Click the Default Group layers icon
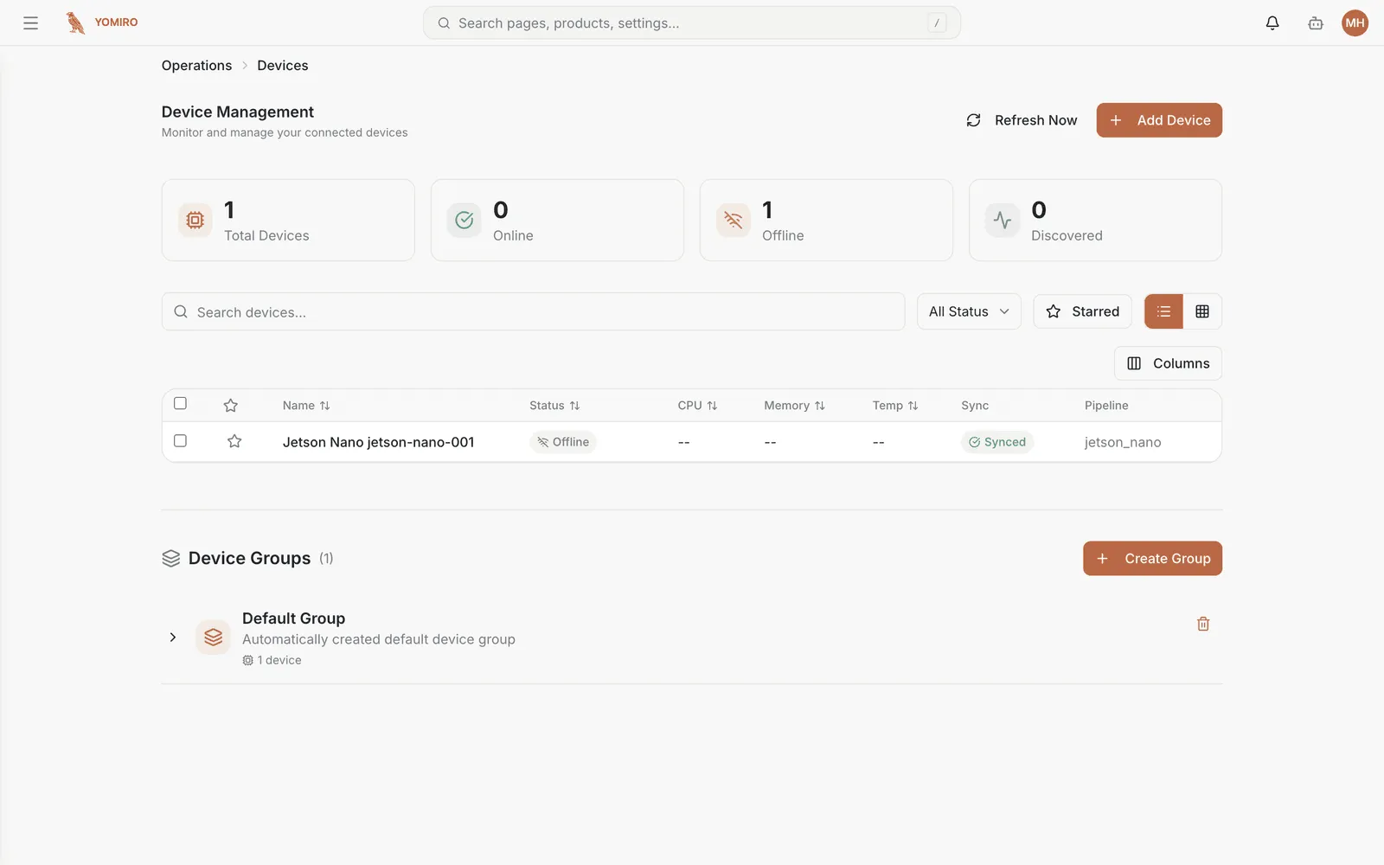This screenshot has width=1384, height=865. tap(213, 638)
